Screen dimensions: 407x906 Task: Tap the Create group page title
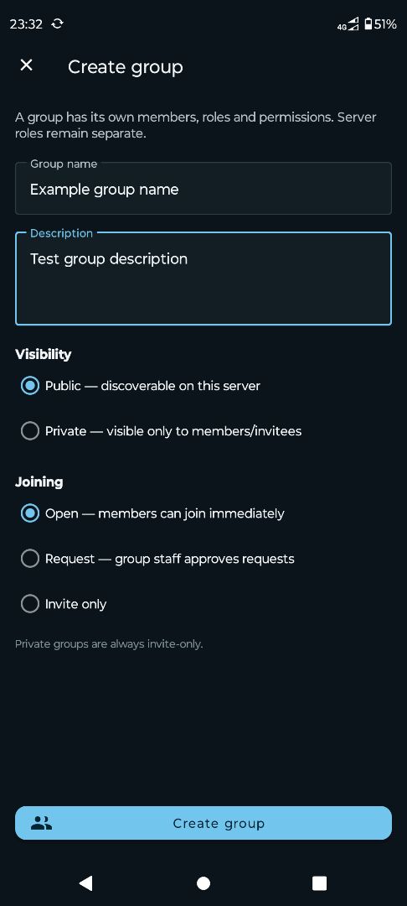click(x=126, y=67)
